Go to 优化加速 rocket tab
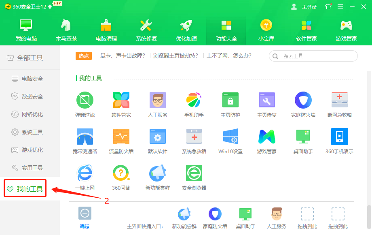372x235 pixels. 186,30
